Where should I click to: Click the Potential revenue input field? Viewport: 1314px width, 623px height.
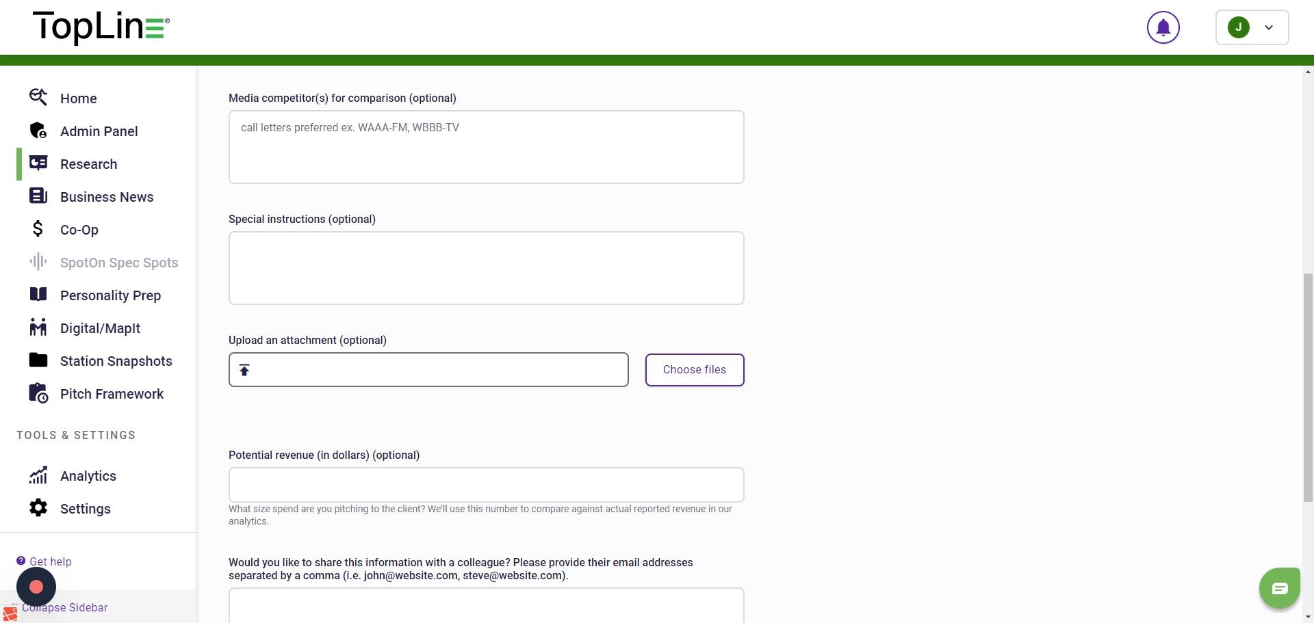click(x=486, y=485)
